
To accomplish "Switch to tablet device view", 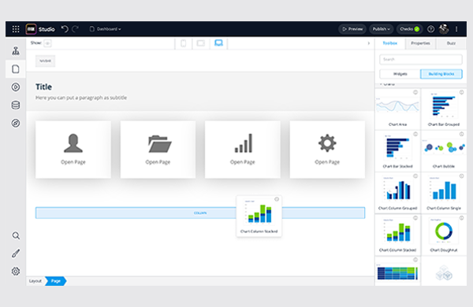I will coord(201,43).
